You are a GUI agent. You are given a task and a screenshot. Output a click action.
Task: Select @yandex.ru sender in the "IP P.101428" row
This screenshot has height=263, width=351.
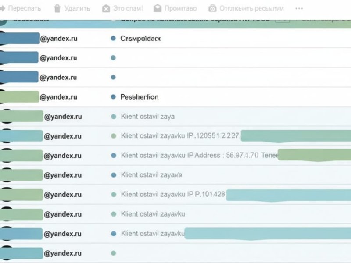(63, 195)
